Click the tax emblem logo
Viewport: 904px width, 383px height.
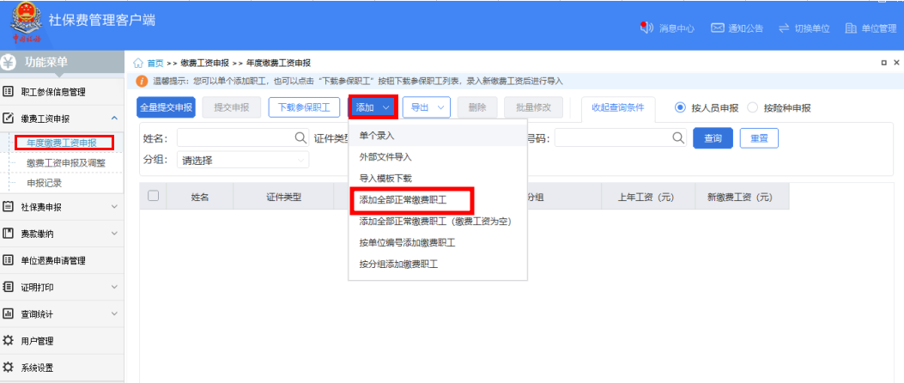point(27,22)
